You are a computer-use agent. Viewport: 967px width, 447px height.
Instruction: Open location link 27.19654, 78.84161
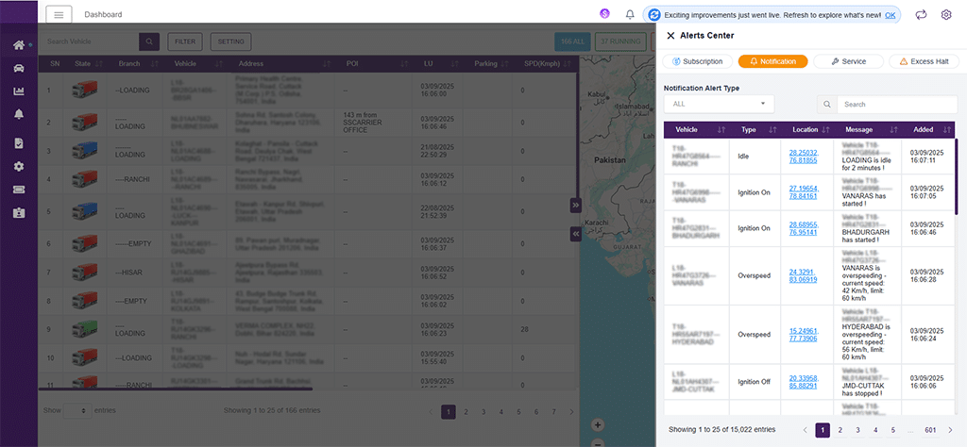point(804,192)
